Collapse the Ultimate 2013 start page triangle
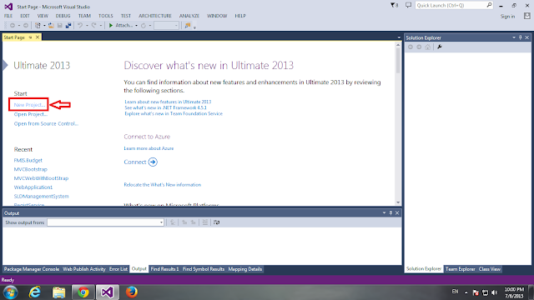The height and width of the screenshot is (300, 534). pyautogui.click(x=5, y=65)
